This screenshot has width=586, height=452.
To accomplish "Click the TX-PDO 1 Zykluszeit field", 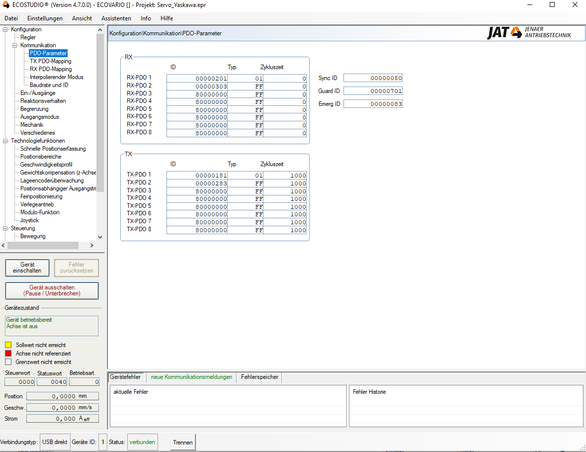I will tap(285, 176).
